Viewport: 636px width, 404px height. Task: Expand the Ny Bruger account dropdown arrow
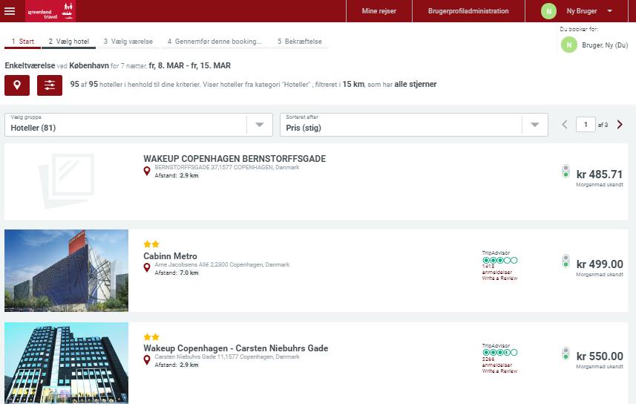(609, 11)
